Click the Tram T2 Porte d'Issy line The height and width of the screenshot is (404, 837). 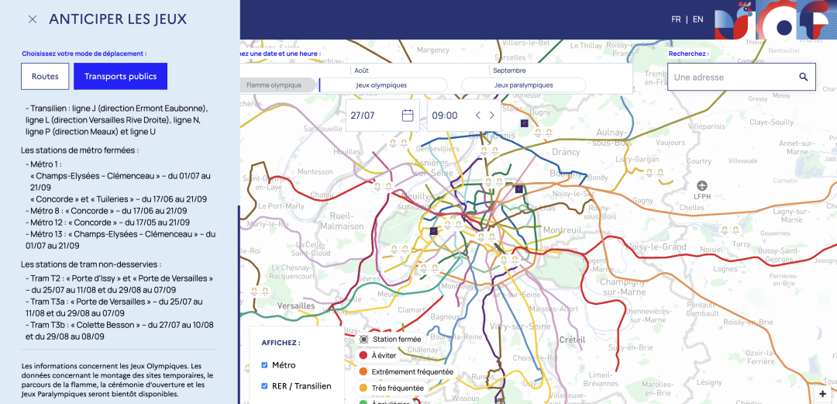click(x=119, y=284)
